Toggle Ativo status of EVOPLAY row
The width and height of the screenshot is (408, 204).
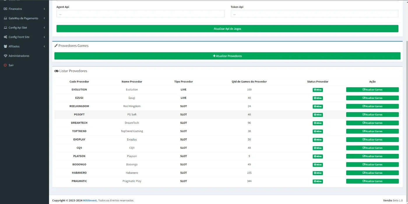pos(318,140)
